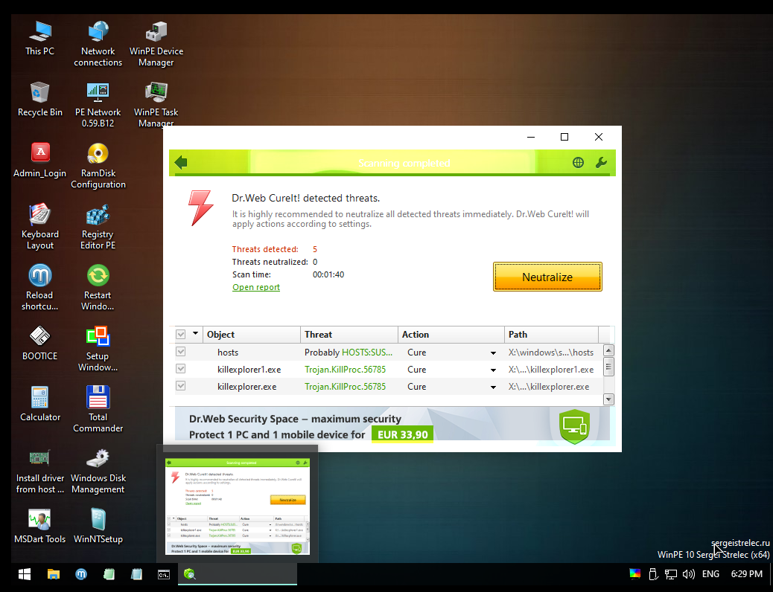773x592 pixels.
Task: Open Setup Windows desktop icon
Action: click(98, 349)
